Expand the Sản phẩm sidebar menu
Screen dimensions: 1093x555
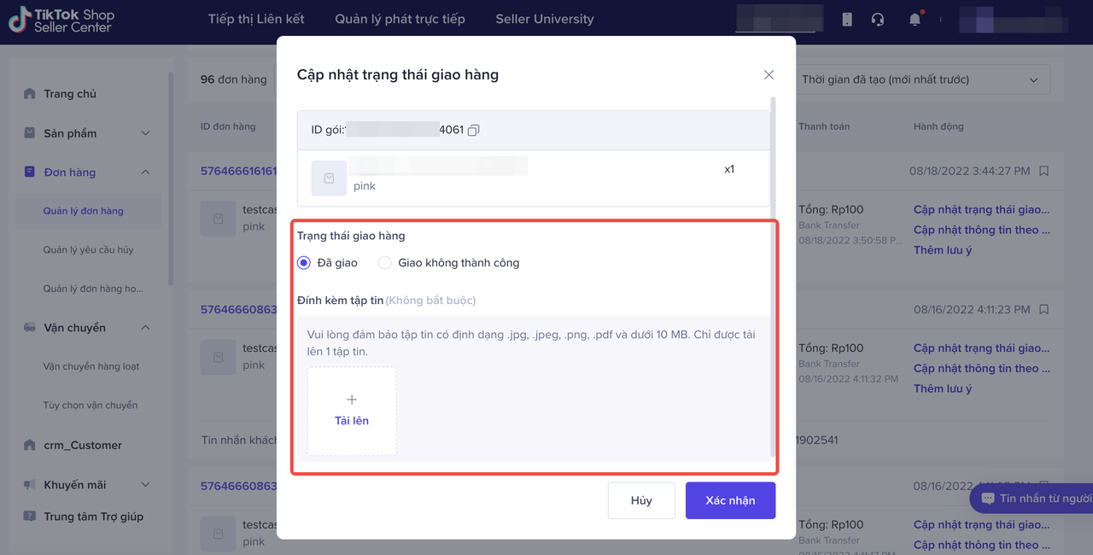tap(145, 133)
